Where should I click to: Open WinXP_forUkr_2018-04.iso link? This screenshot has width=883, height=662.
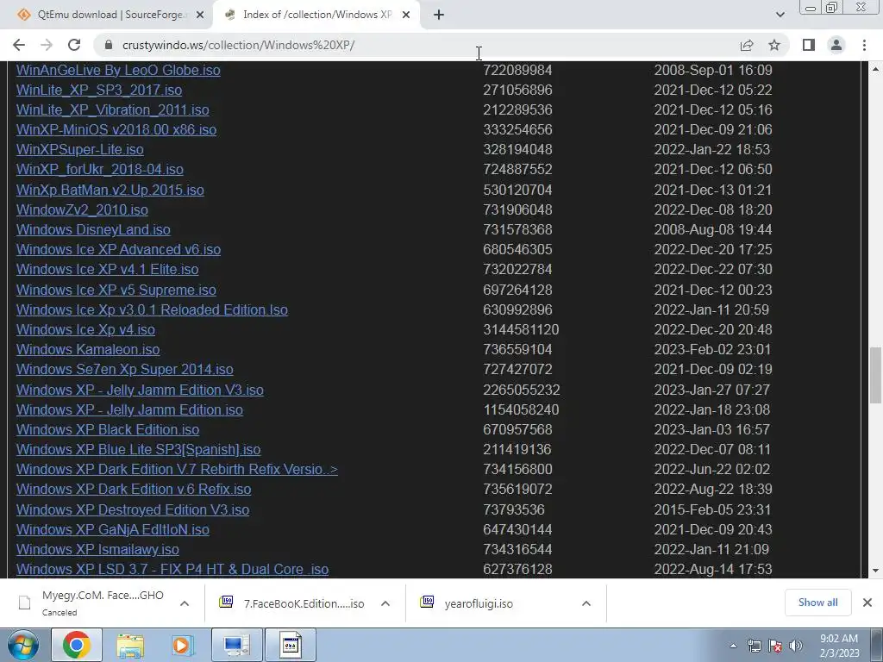click(100, 170)
